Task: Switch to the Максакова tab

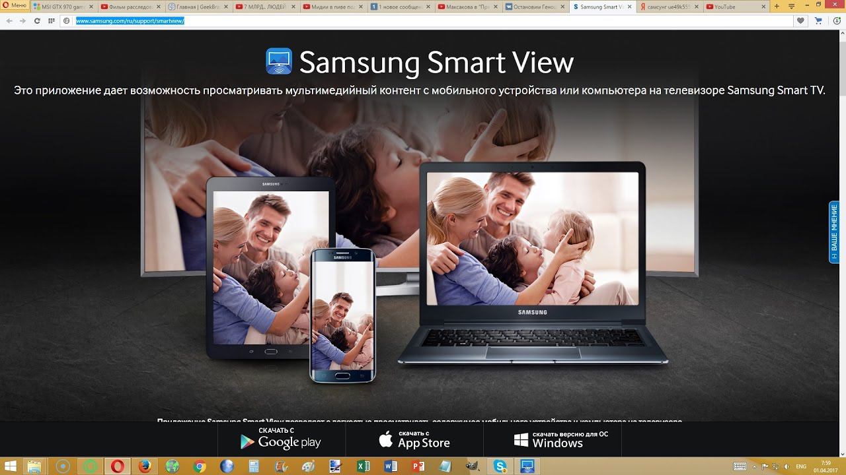Action: 468,7
